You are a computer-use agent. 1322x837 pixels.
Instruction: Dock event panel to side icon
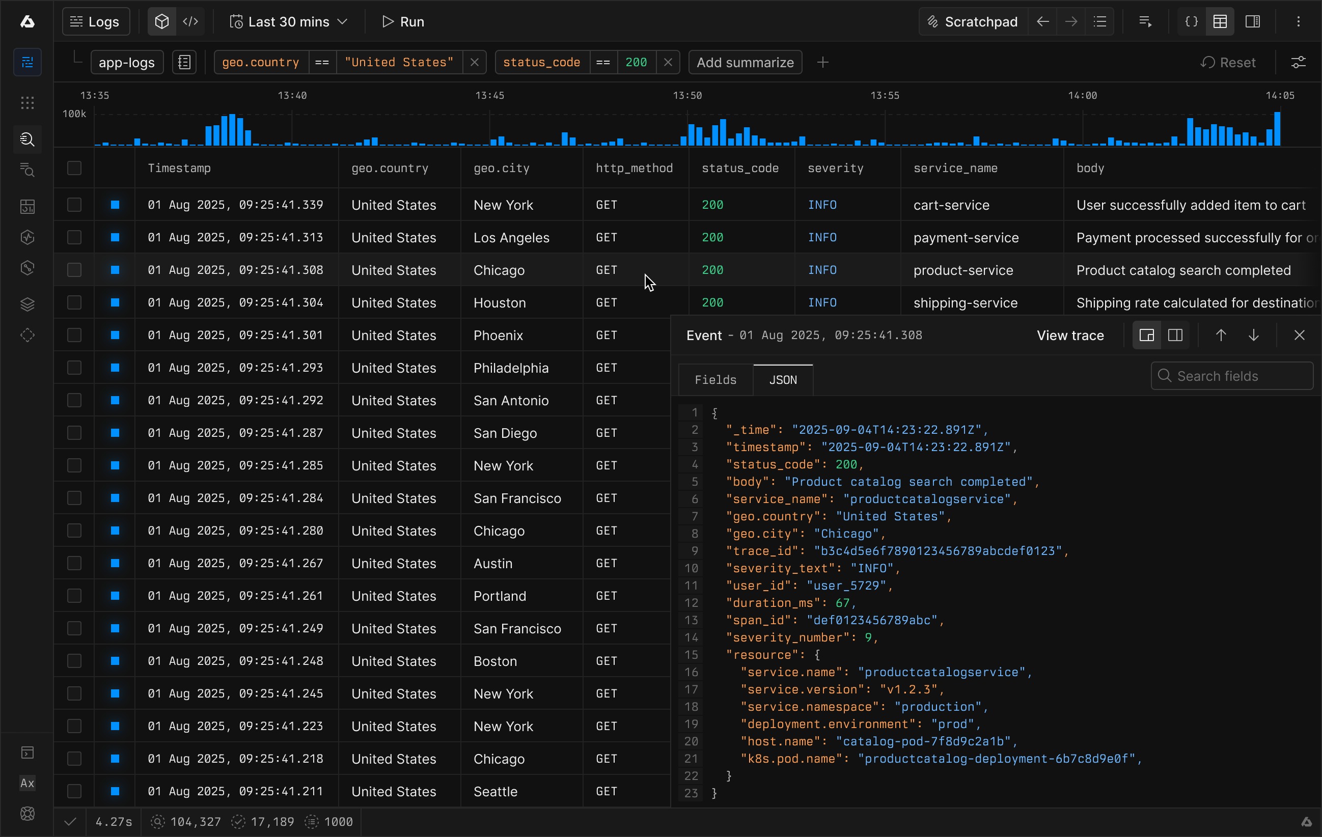tap(1175, 336)
